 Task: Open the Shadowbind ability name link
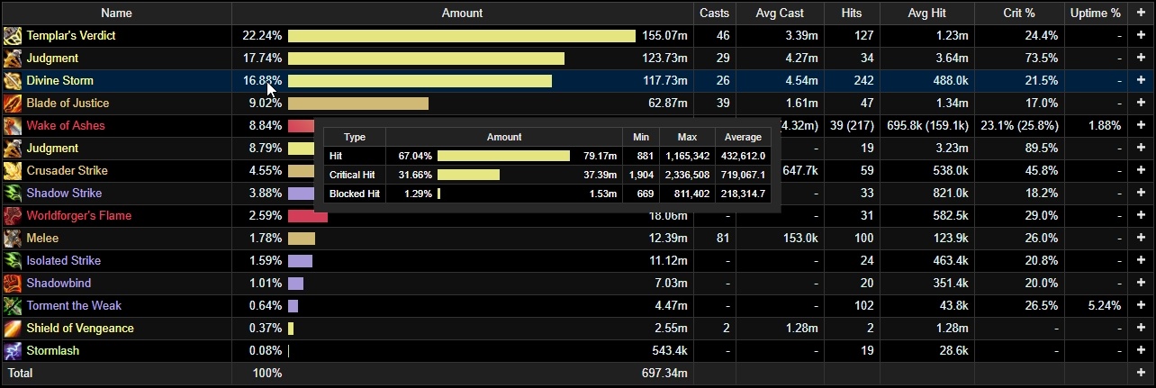click(x=59, y=284)
